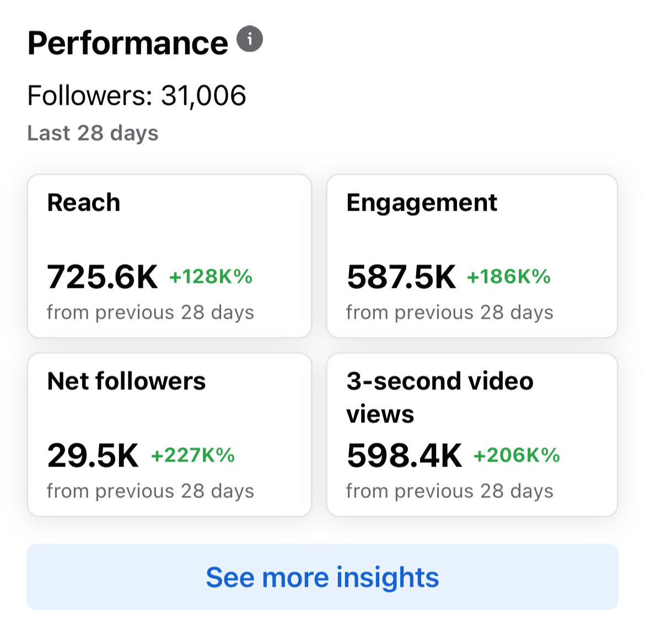Tap the 598.4K video views value
The width and height of the screenshot is (645, 627).
point(404,455)
